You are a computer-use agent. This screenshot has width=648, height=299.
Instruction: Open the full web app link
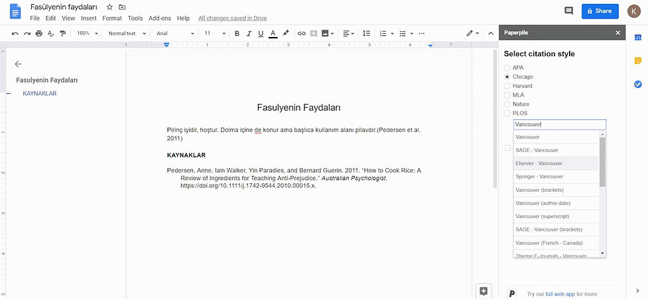pos(560,294)
